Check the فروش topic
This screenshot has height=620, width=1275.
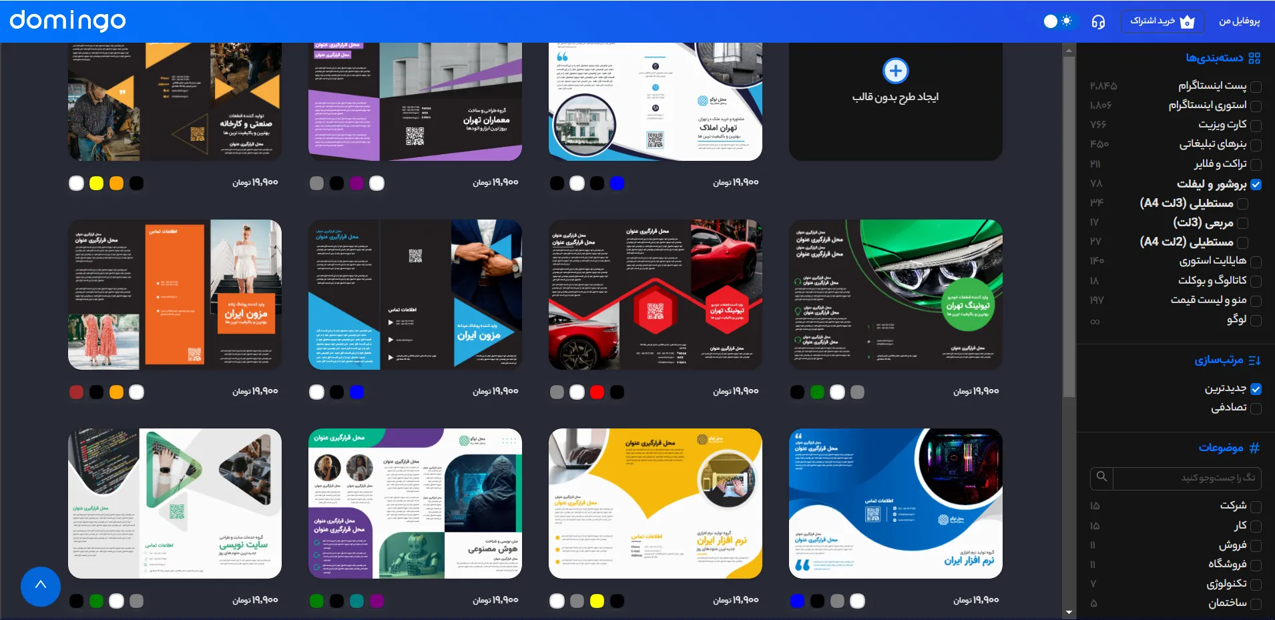[1256, 545]
